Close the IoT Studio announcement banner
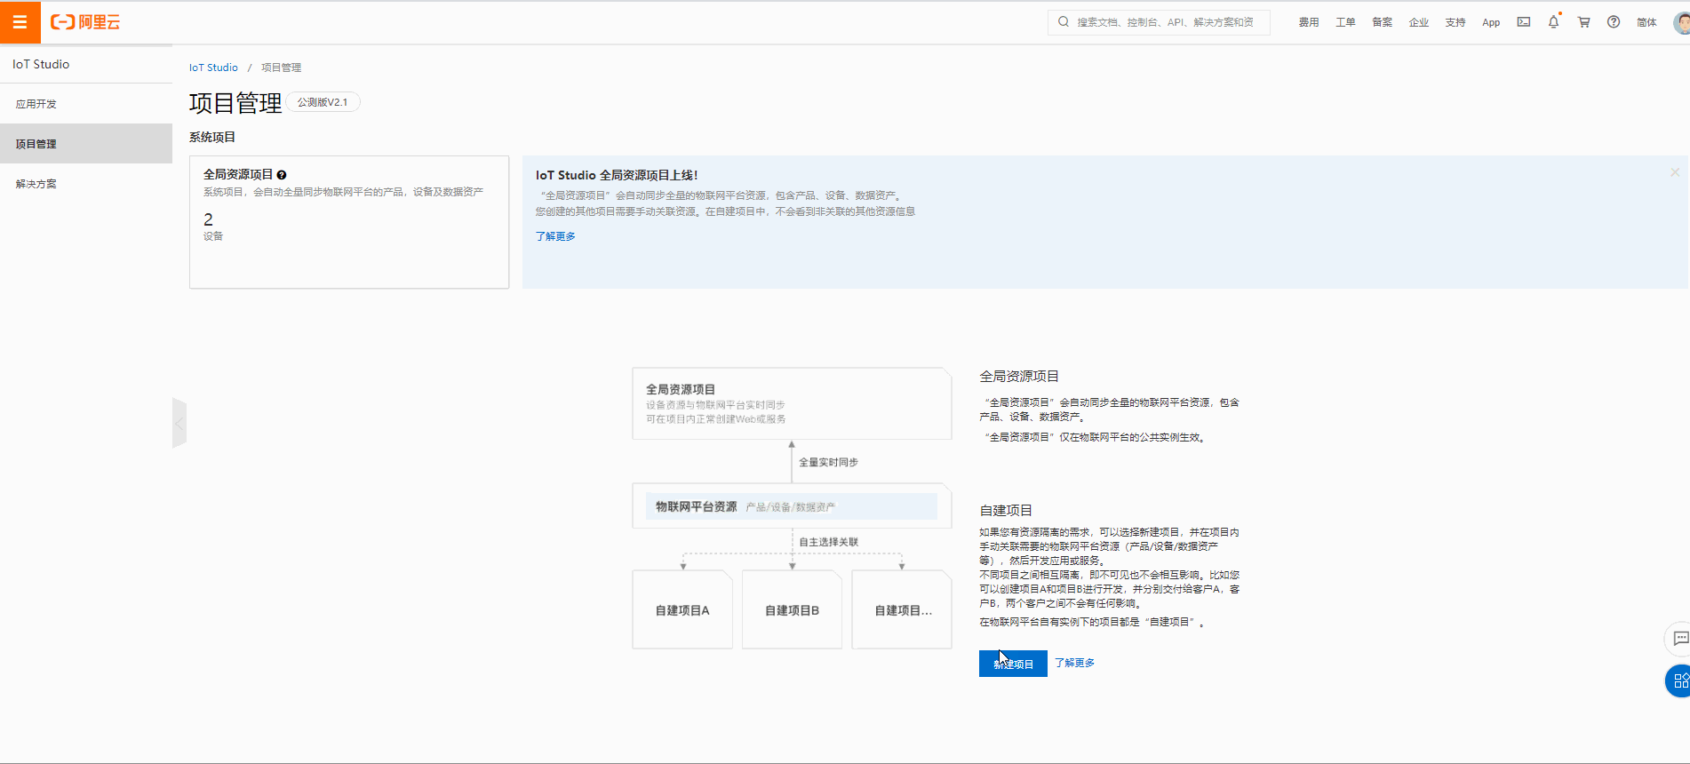This screenshot has width=1690, height=764. (1675, 172)
